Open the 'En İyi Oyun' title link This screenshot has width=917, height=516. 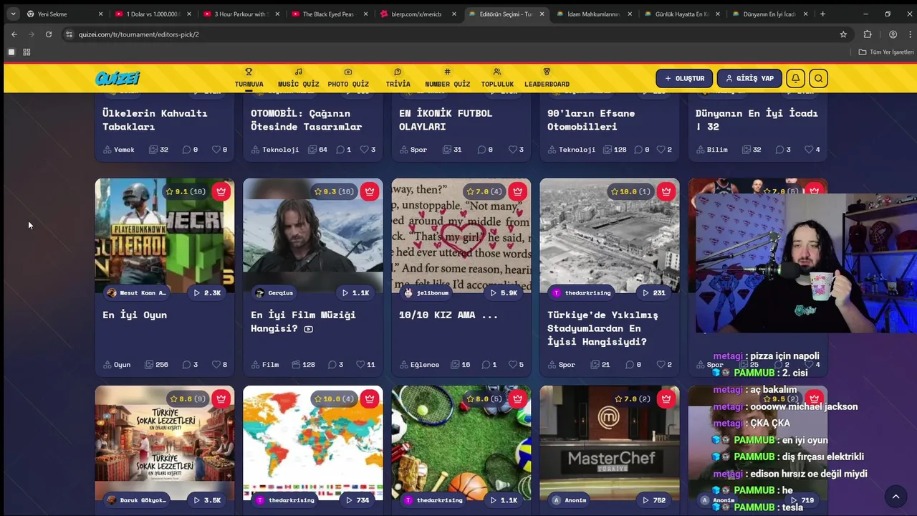(x=135, y=315)
